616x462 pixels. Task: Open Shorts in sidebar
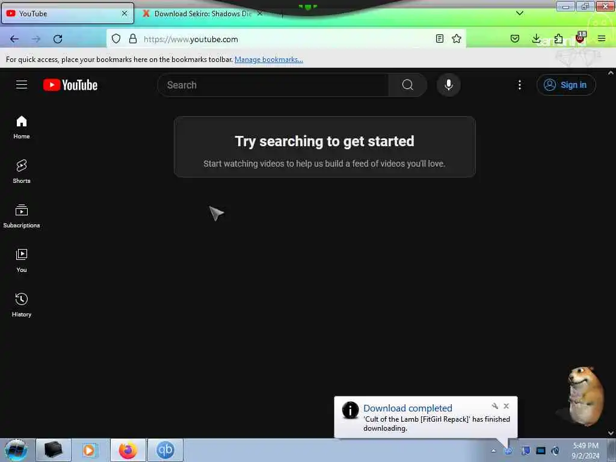(x=22, y=171)
